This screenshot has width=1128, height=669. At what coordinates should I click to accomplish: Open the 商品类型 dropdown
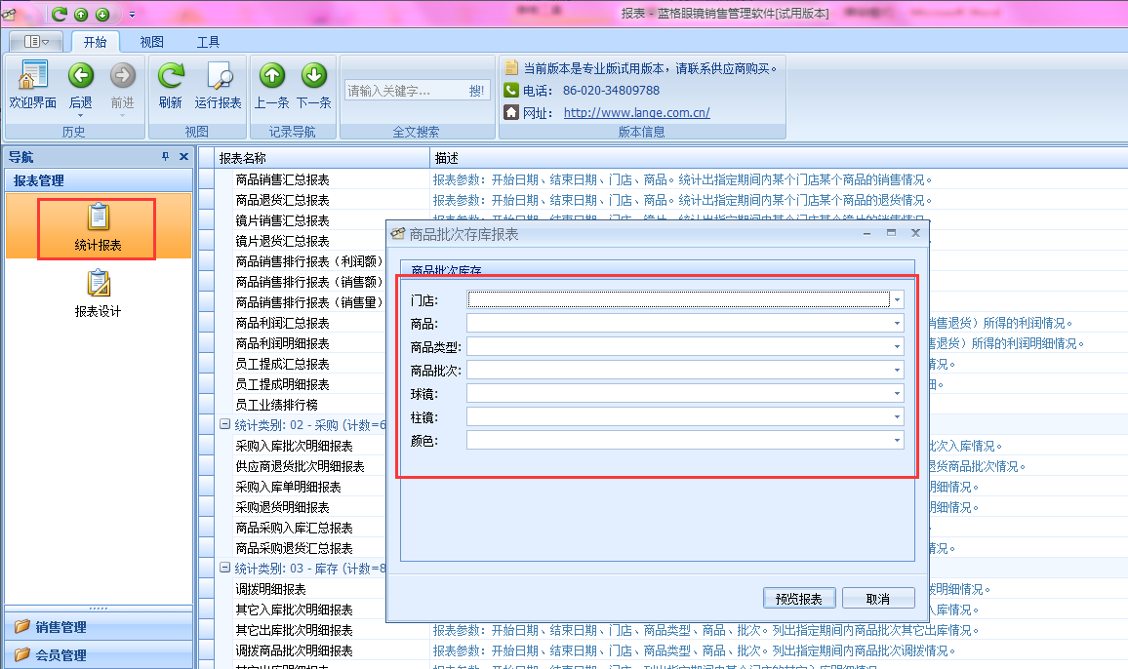897,346
